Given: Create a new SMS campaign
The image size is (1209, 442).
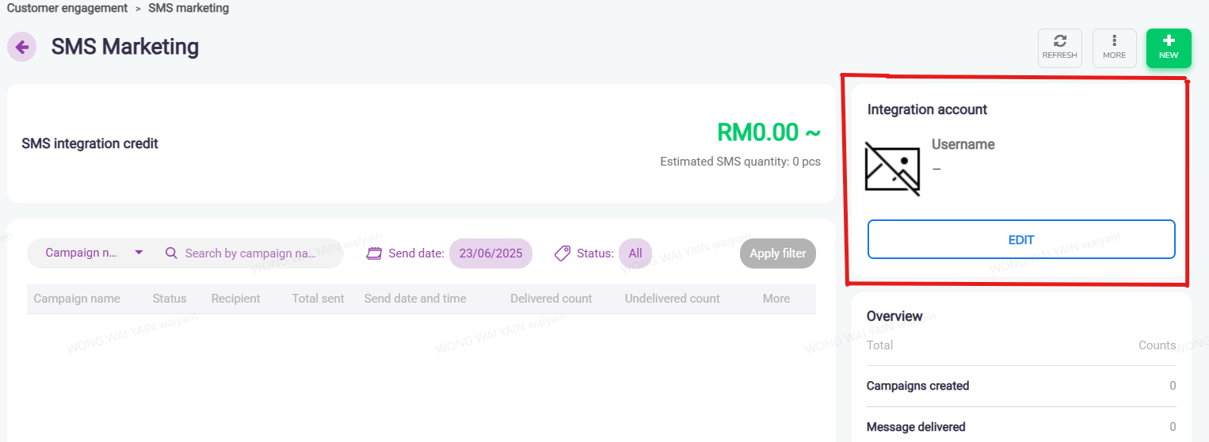Looking at the screenshot, I should [x=1168, y=48].
